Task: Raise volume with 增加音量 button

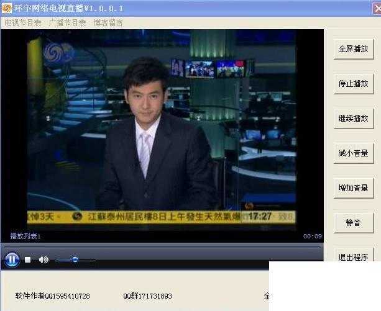Action: 354,188
